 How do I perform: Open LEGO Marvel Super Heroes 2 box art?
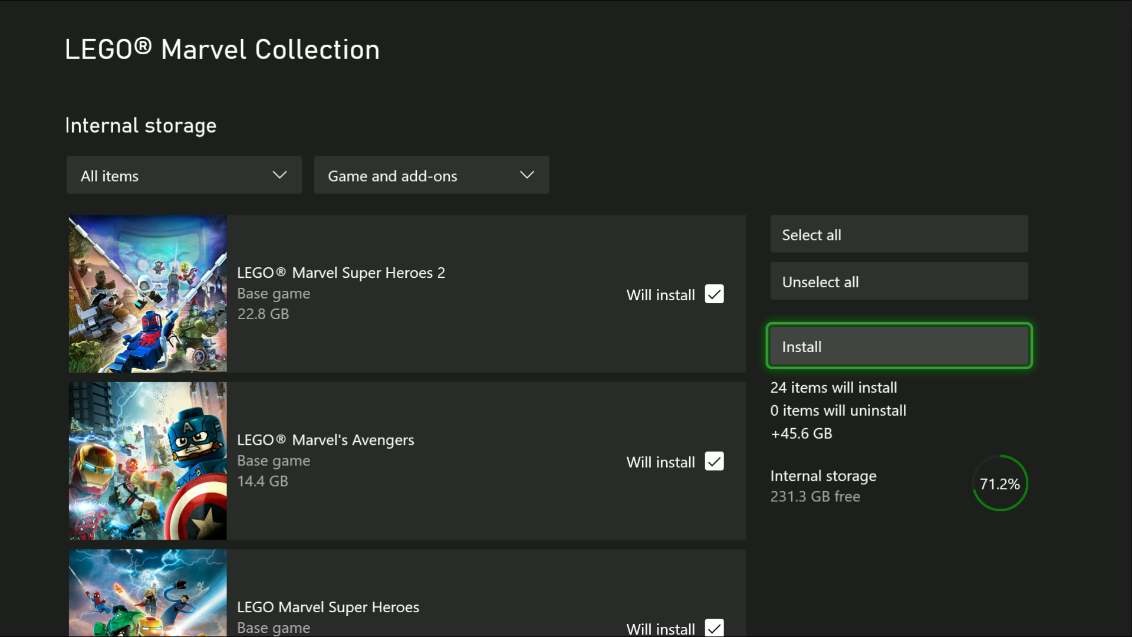point(147,294)
